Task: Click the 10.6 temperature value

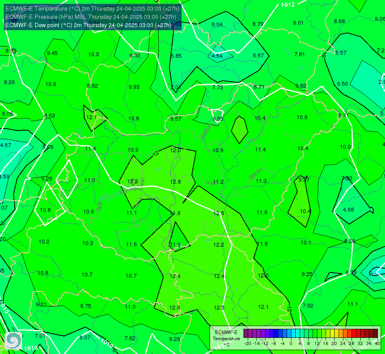Action: [134, 119]
